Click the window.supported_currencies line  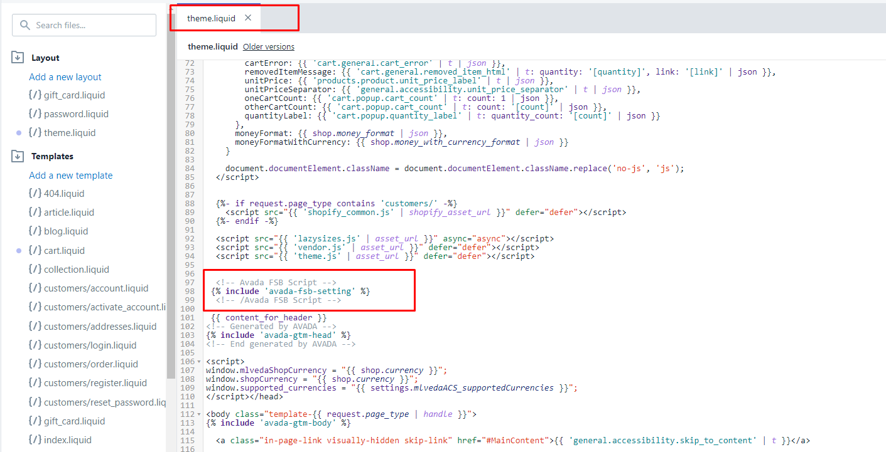[x=392, y=388]
